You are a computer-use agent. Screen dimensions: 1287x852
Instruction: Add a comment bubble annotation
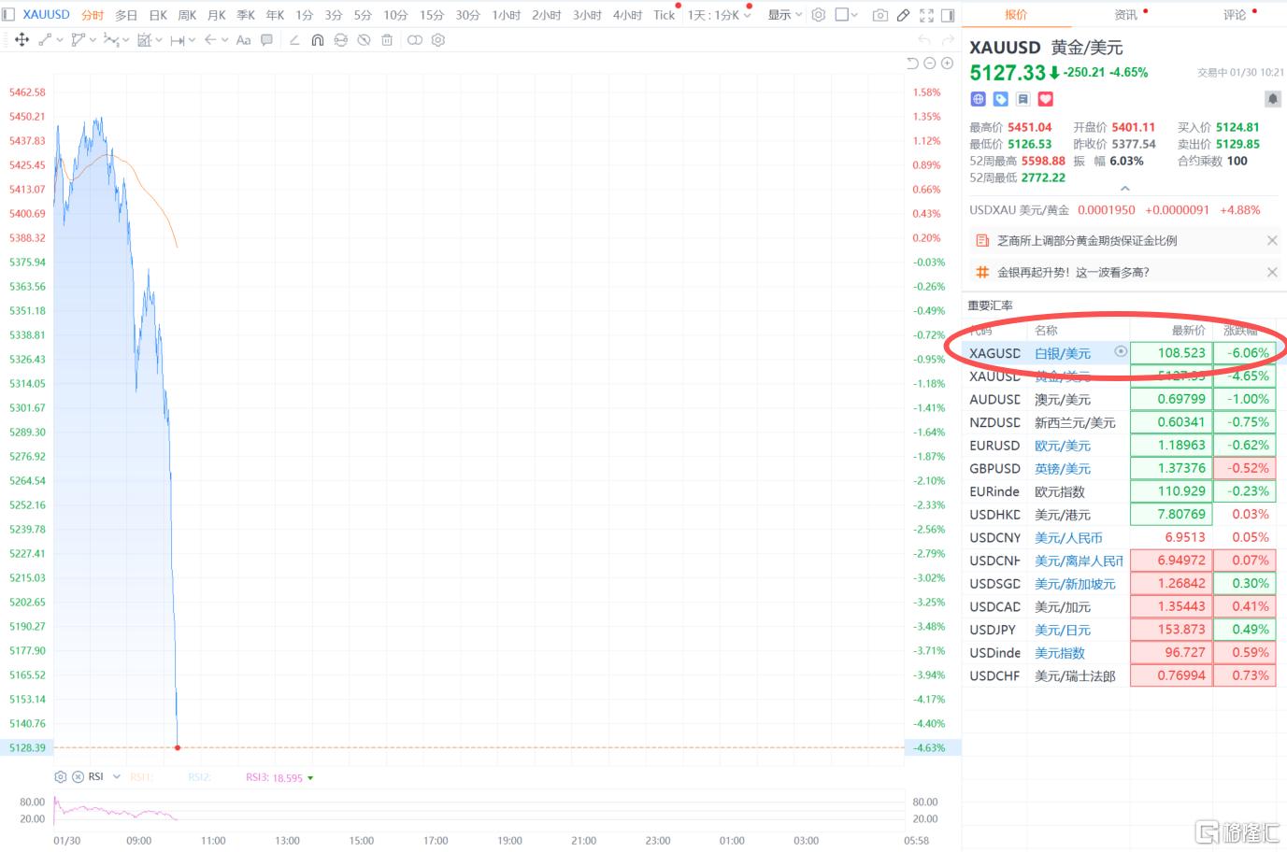267,40
